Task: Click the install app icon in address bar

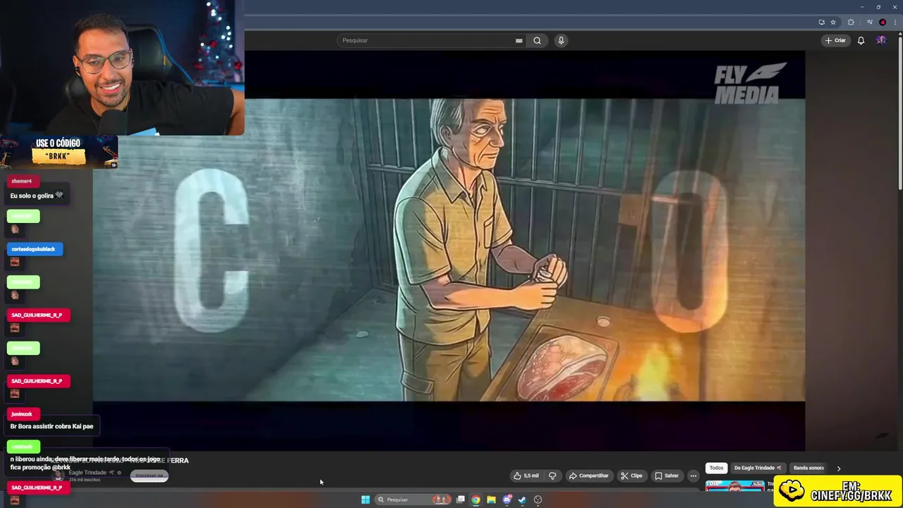Action: 821,22
